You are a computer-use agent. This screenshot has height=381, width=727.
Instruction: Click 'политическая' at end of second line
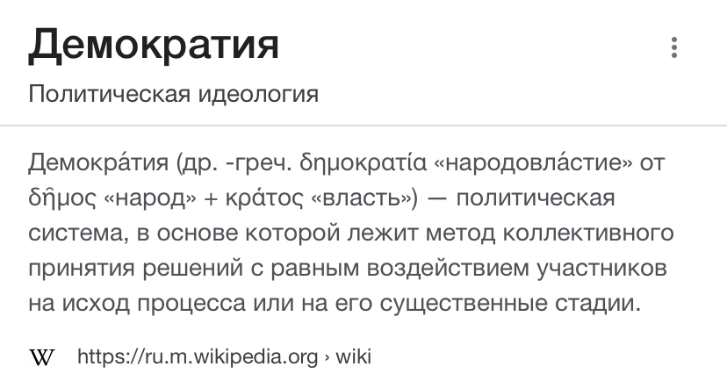(x=536, y=198)
